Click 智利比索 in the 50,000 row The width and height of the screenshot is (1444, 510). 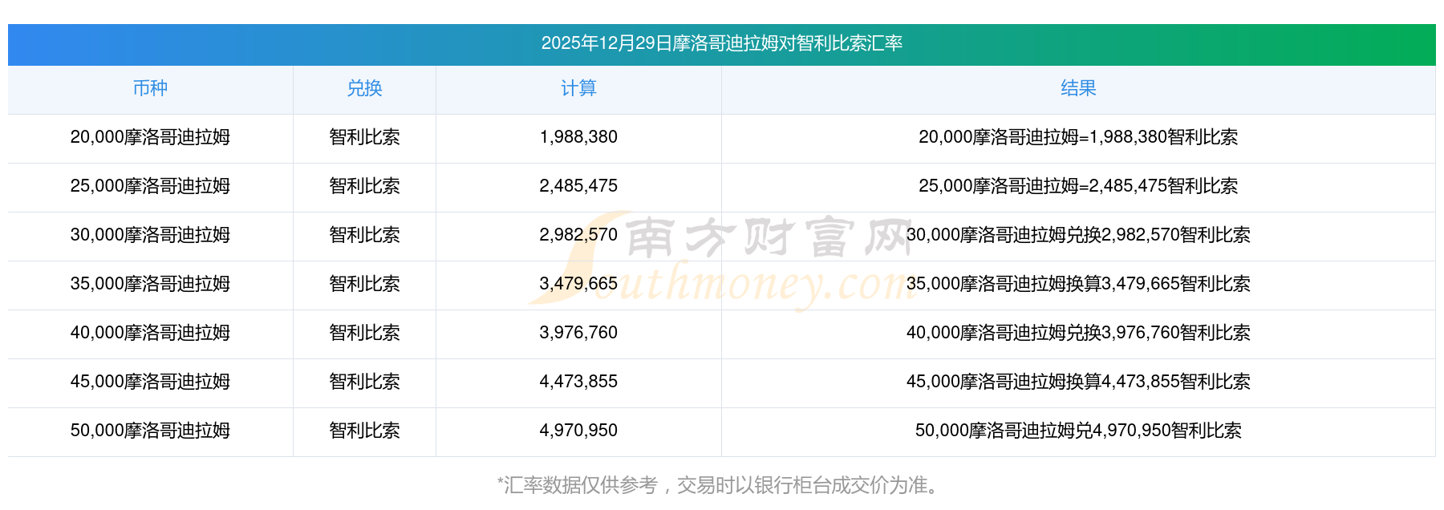coord(364,431)
